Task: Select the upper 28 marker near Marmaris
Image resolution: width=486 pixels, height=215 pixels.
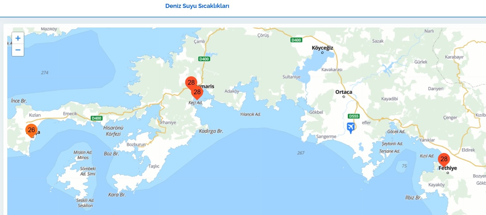Action: [x=191, y=83]
